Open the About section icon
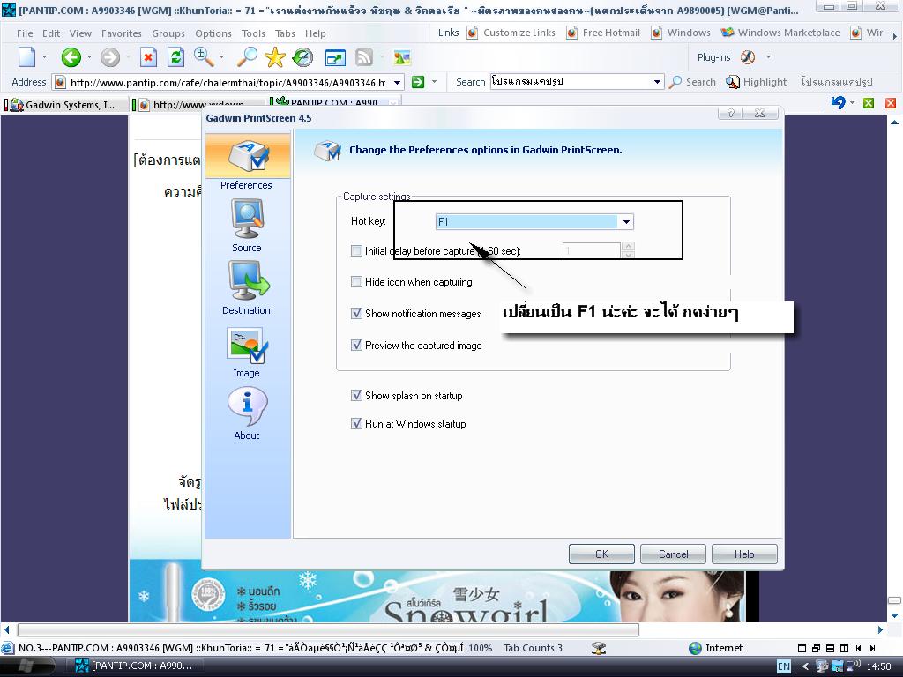This screenshot has width=903, height=677. click(247, 405)
